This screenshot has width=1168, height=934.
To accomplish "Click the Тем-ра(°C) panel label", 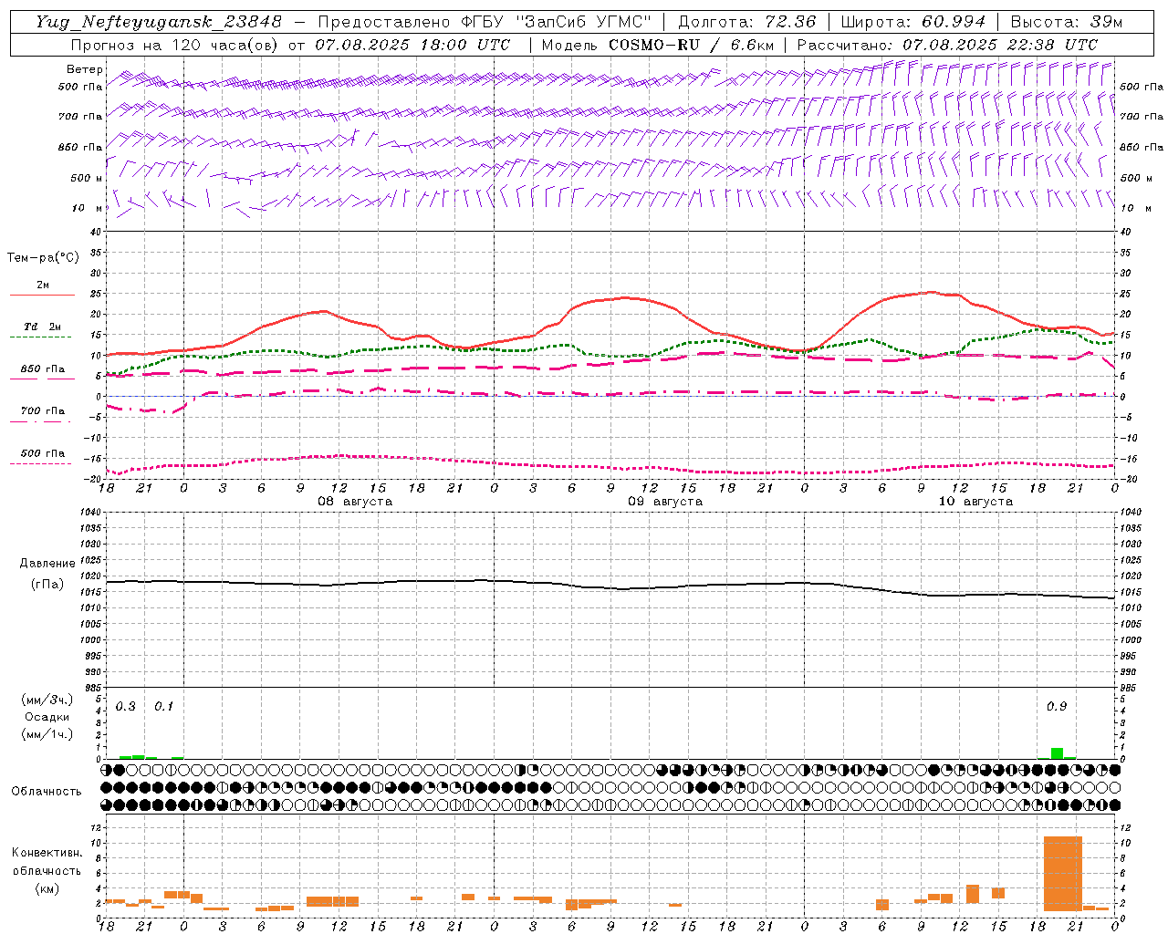I will [x=43, y=258].
